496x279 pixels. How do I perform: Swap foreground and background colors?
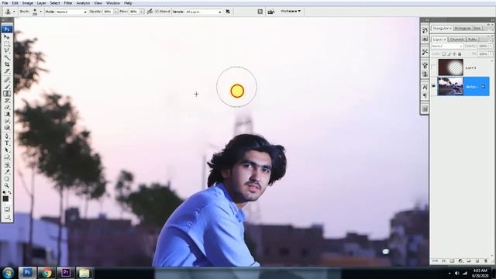pyautogui.click(x=9, y=192)
